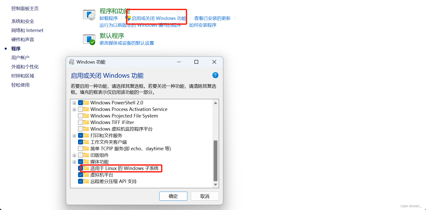Open the 卸载程序 link
The image size is (426, 210).
click(109, 18)
